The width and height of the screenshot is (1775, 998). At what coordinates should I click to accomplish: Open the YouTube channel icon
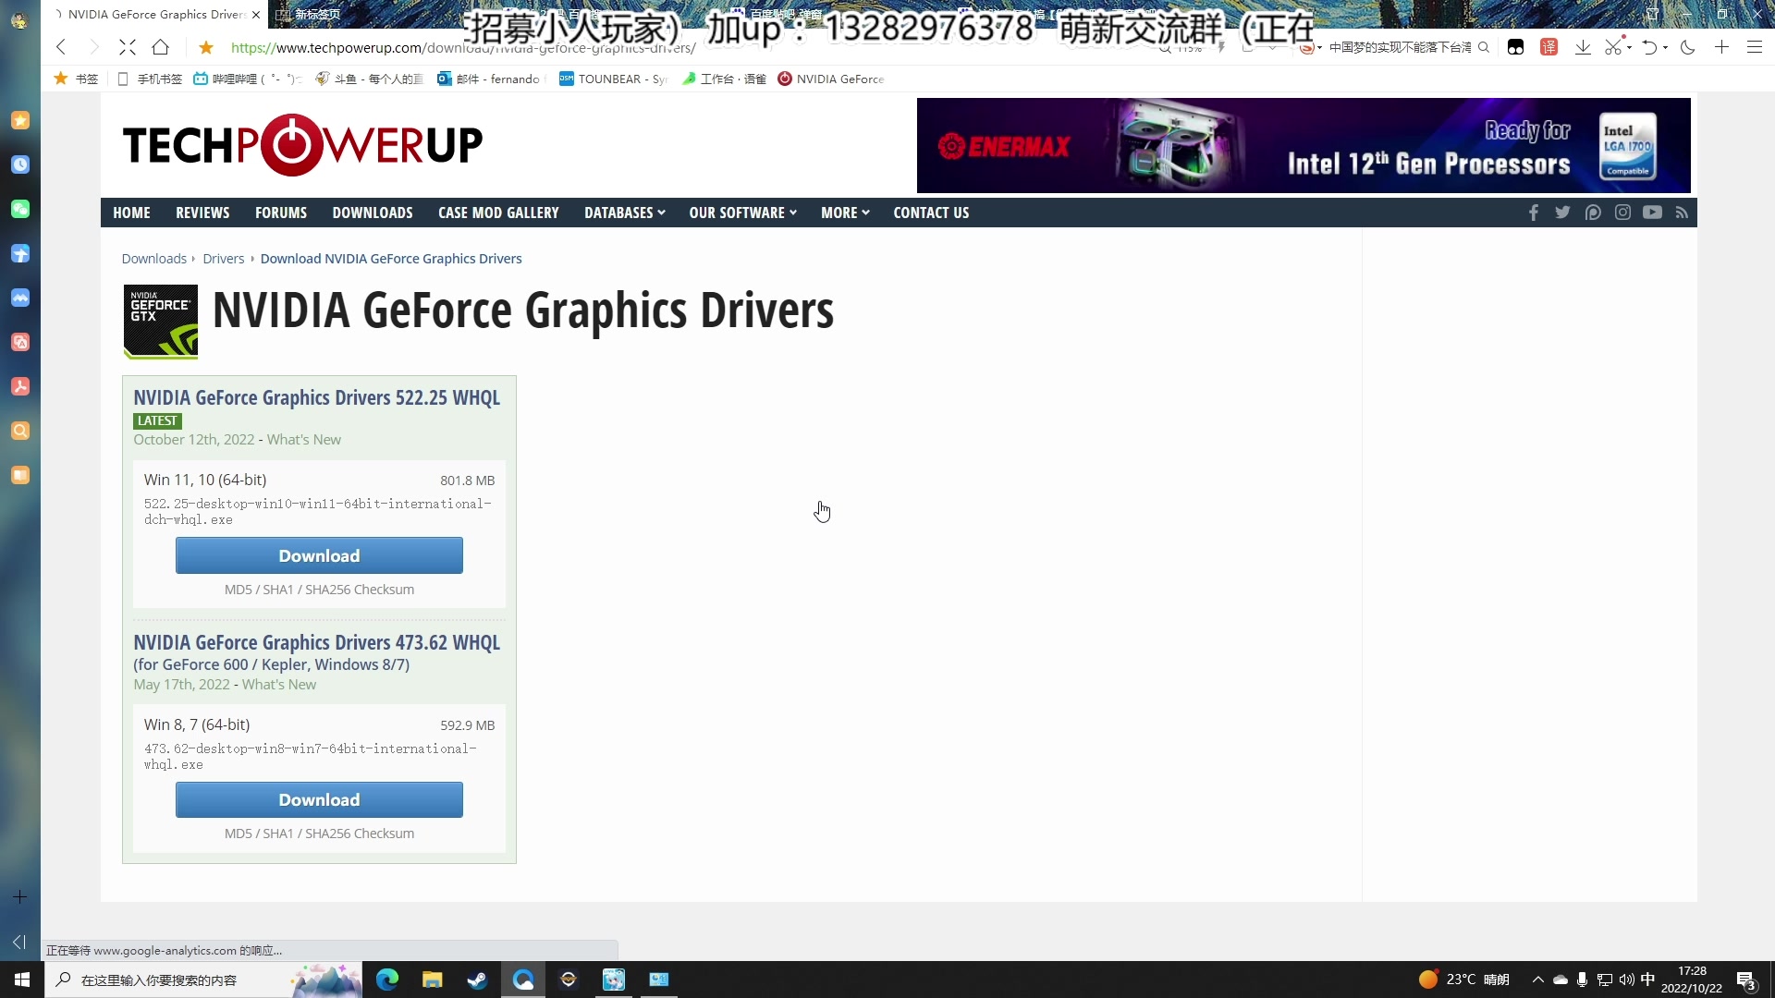(1652, 213)
